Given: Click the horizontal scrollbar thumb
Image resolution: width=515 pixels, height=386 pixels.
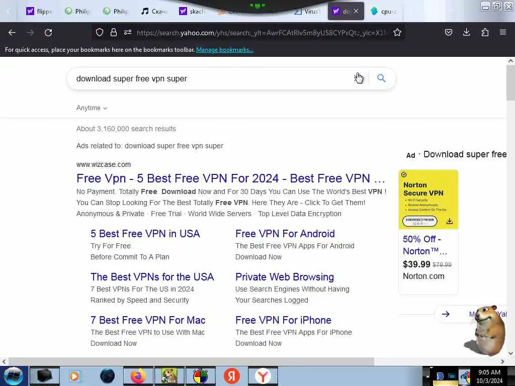Looking at the screenshot, I should coord(191,361).
